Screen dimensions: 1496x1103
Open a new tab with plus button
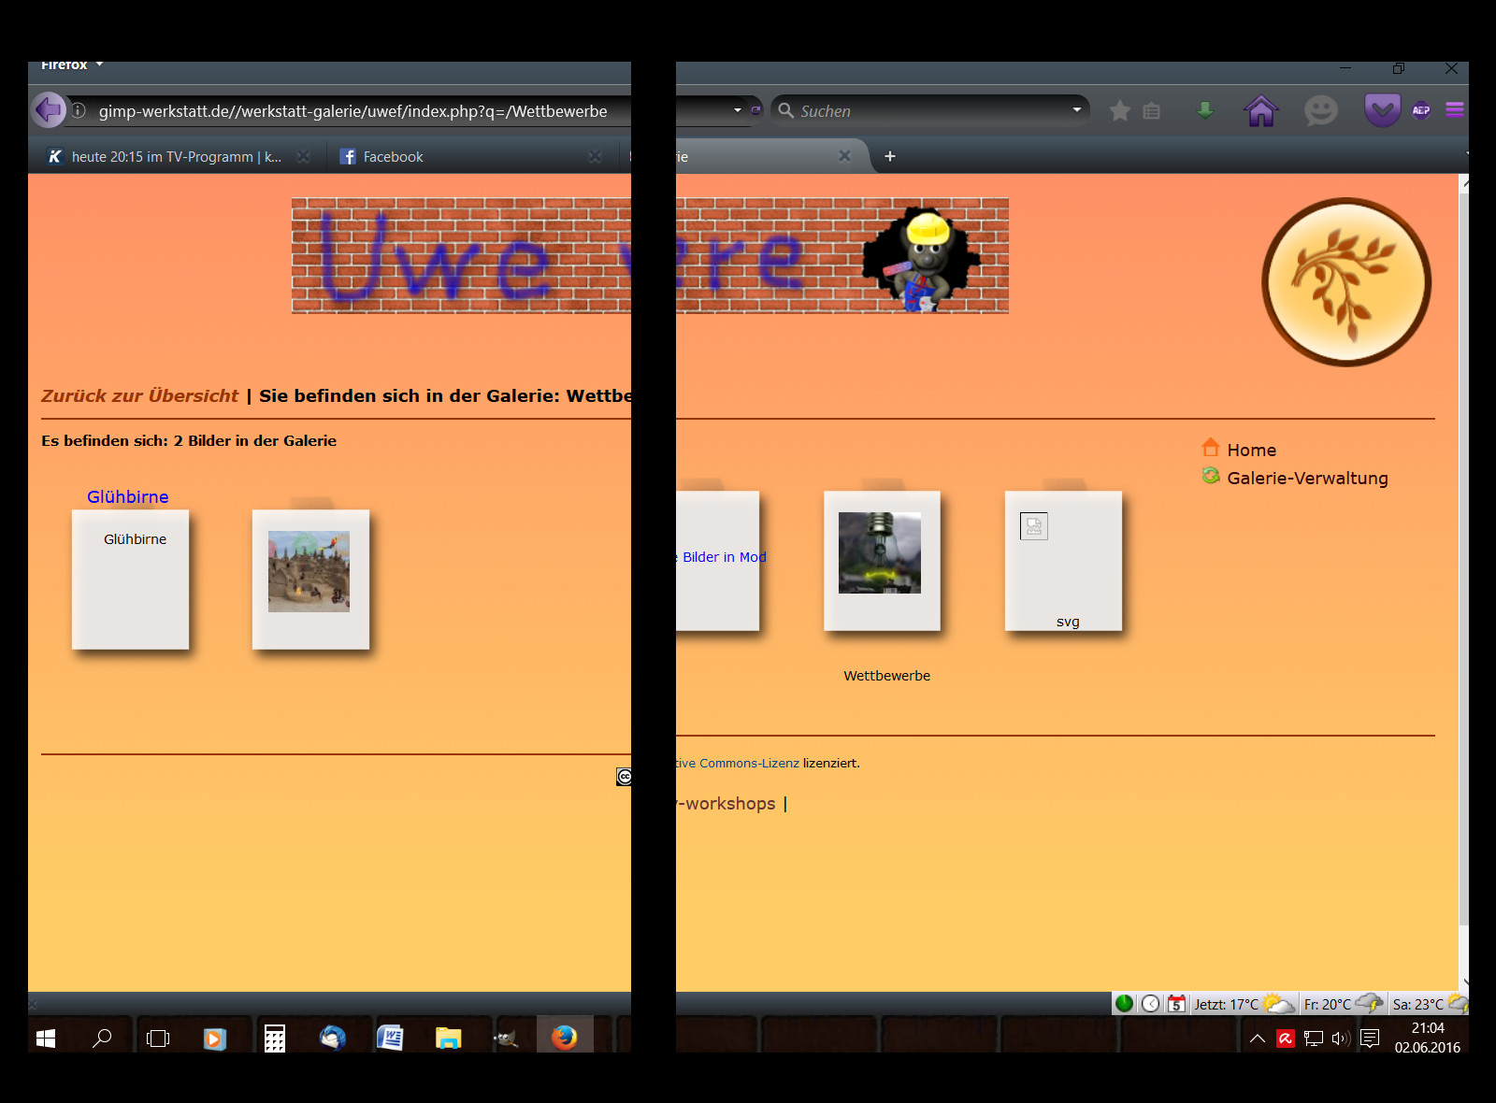890,156
